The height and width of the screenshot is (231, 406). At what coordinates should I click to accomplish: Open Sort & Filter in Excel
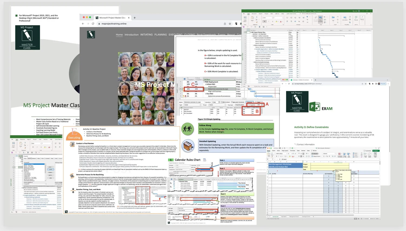click(366, 155)
